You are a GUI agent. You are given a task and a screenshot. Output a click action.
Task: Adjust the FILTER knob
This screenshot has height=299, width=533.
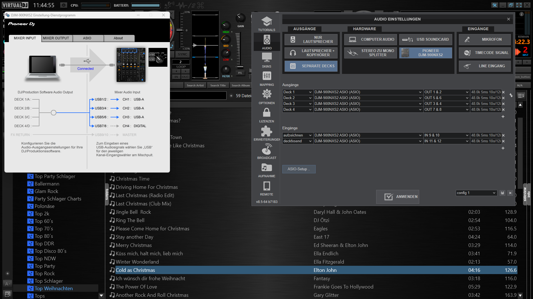coord(226,70)
